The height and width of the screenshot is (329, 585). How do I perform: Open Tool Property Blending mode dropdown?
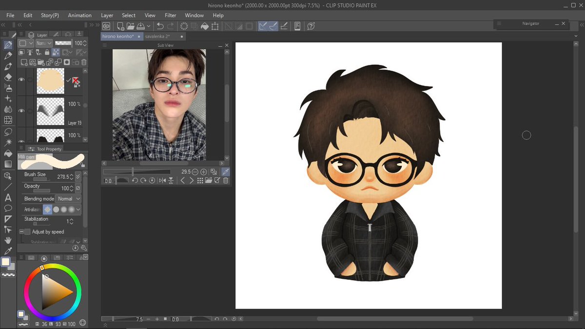pyautogui.click(x=69, y=199)
